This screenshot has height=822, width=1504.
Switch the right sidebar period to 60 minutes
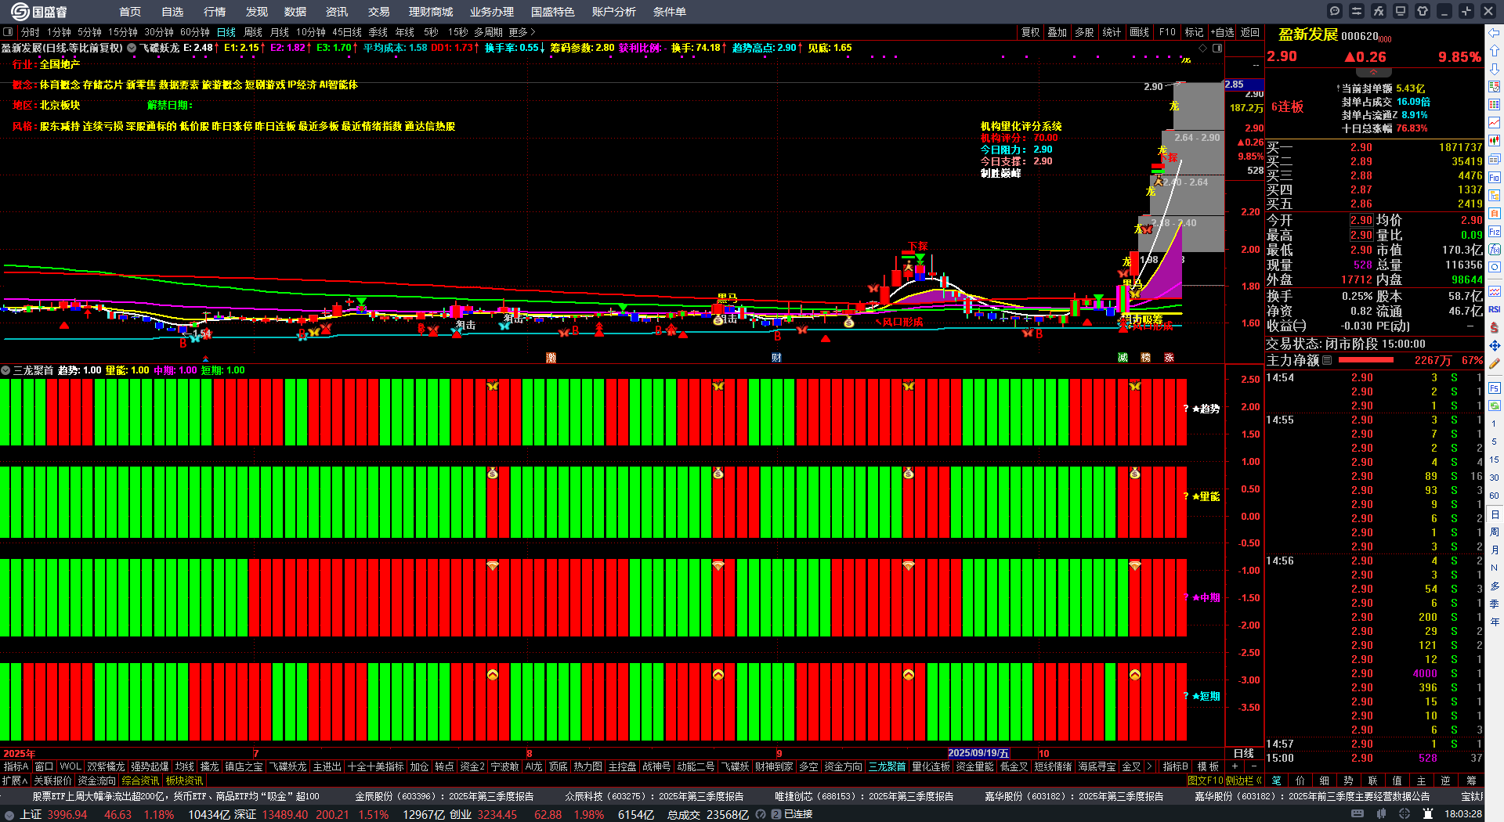point(1495,496)
